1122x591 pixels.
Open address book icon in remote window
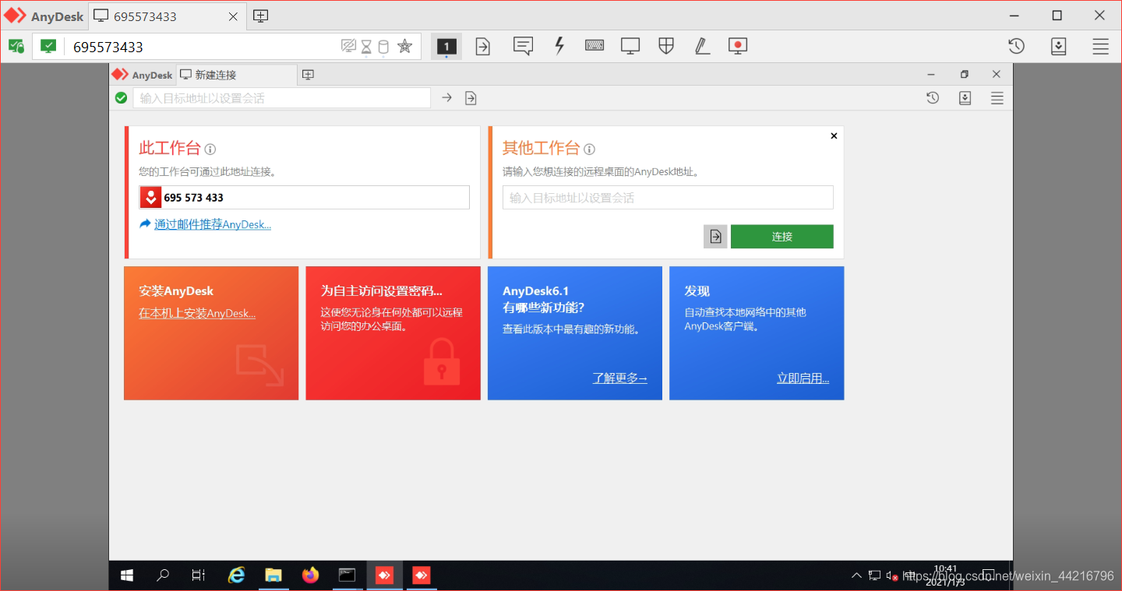(965, 98)
